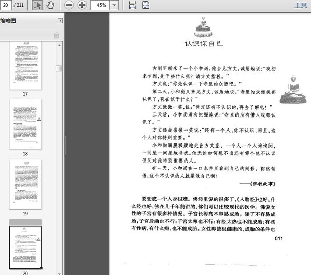Click the trash delete icon in thumbnail panel
This screenshot has width=311, height=275.
coord(56,35)
